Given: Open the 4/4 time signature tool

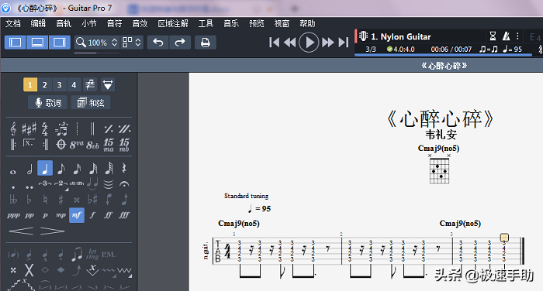Looking at the screenshot, I should click(45, 129).
